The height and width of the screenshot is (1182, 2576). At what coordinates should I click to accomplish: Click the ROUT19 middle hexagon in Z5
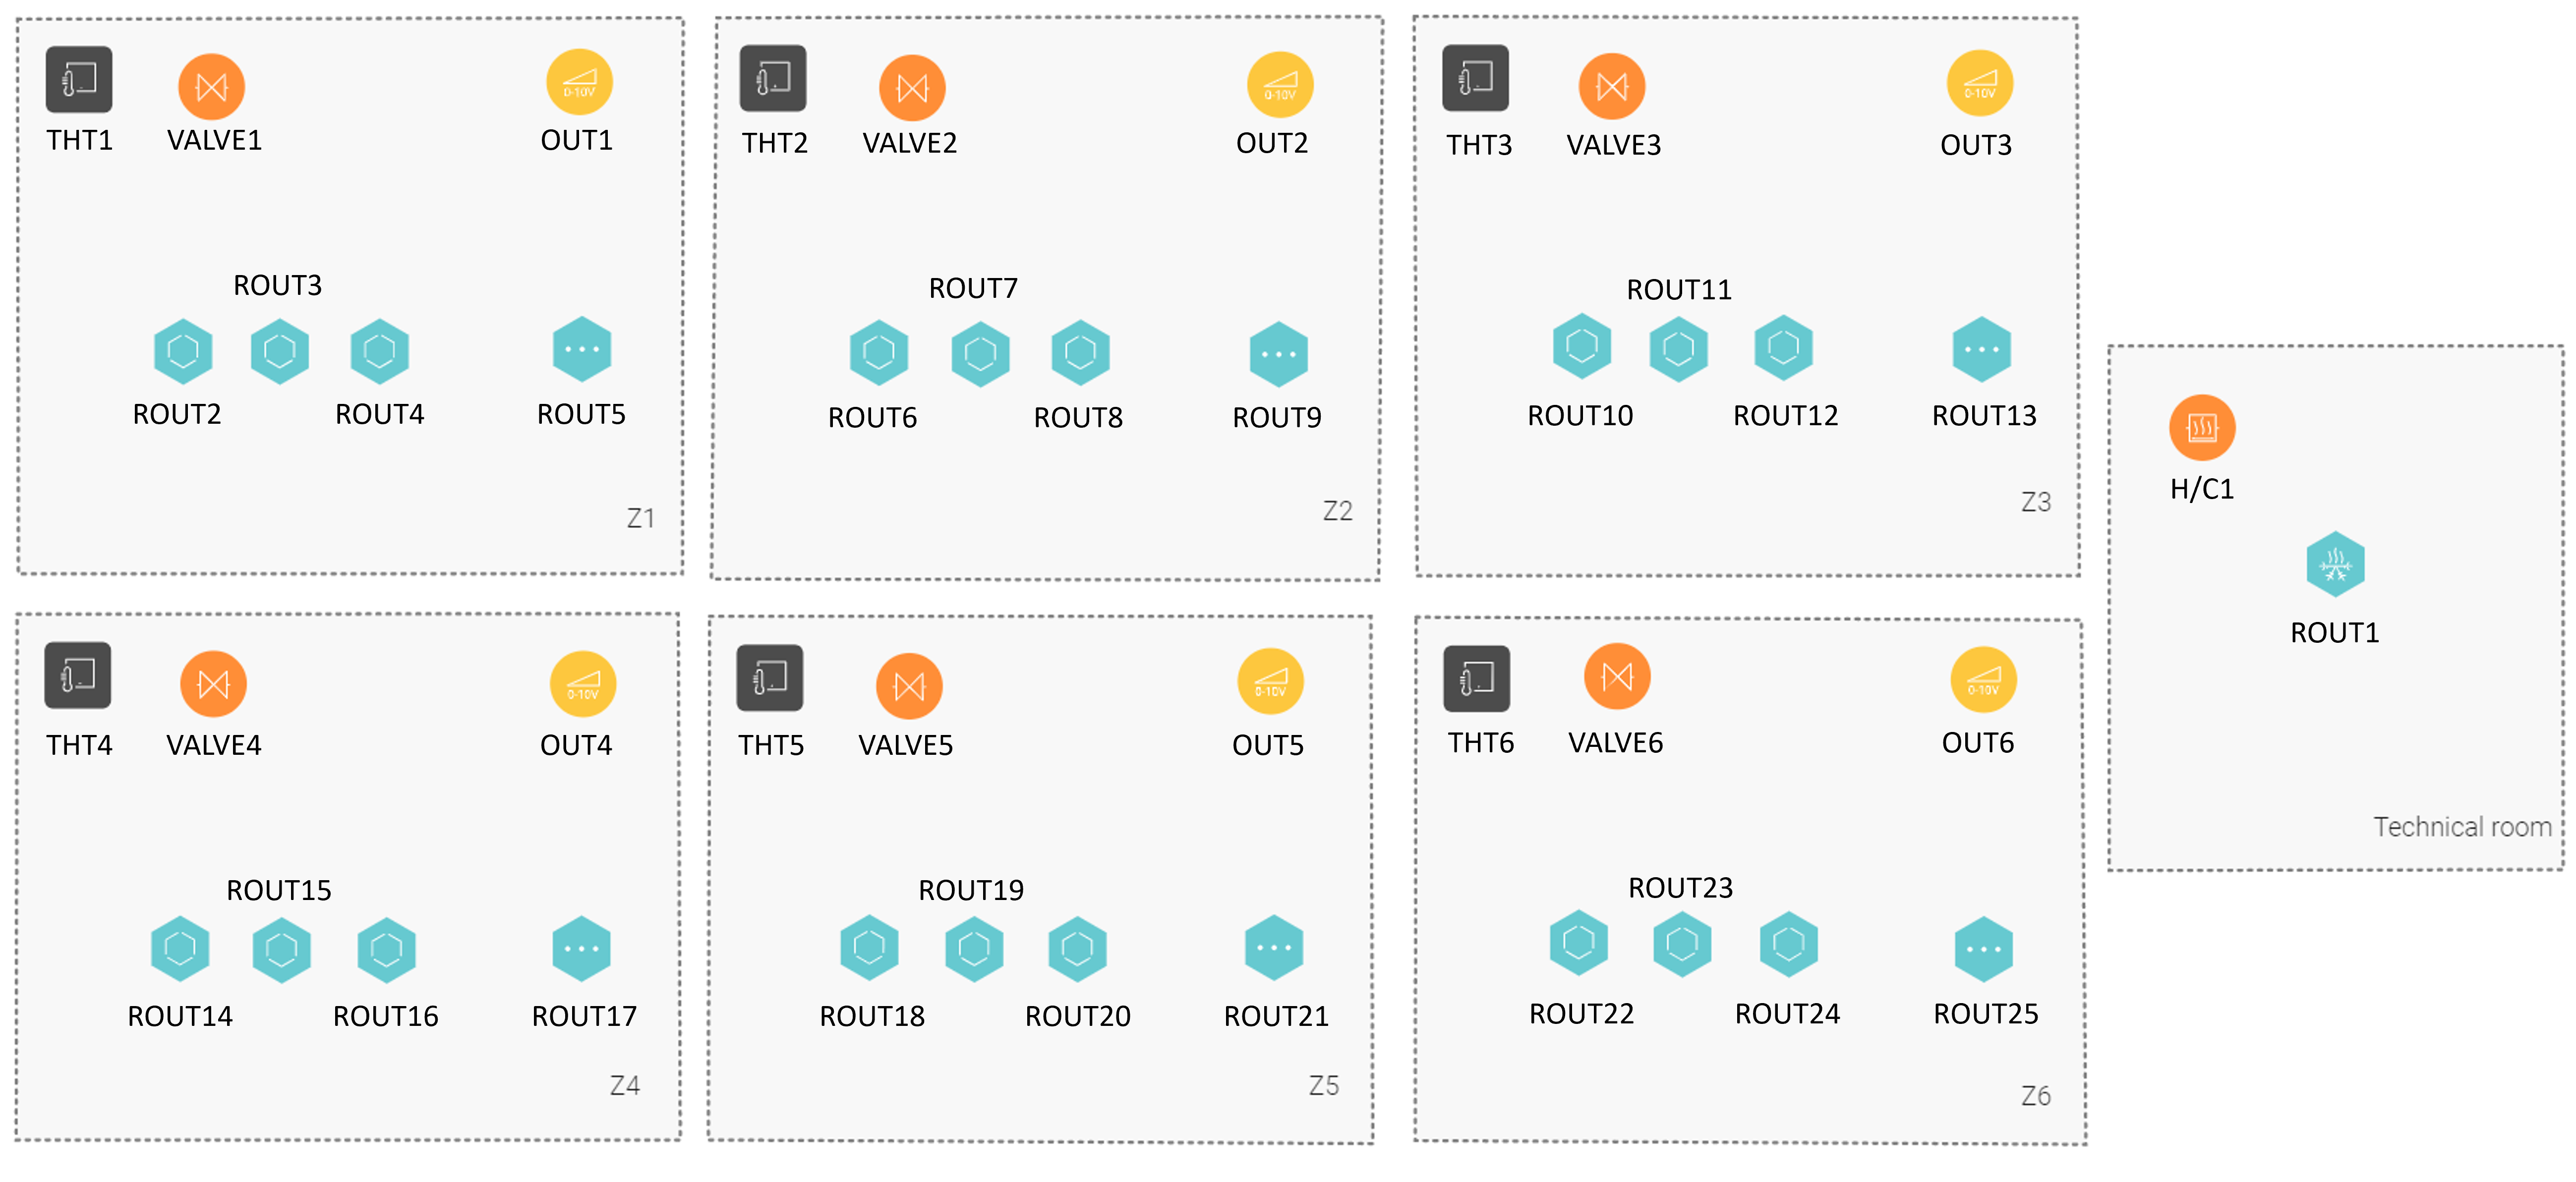coord(974,948)
